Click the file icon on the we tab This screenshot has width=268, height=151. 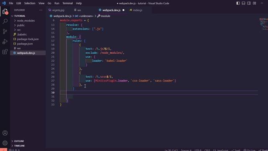(x=75, y=10)
